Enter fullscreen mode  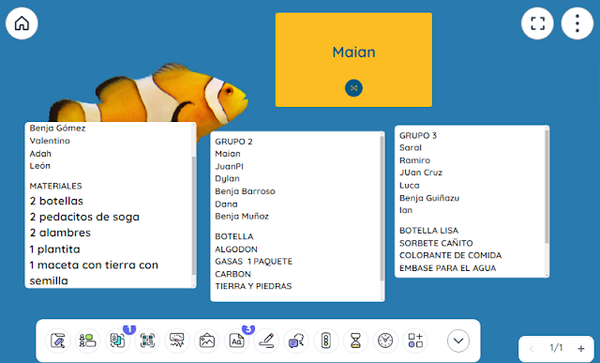[x=537, y=23]
